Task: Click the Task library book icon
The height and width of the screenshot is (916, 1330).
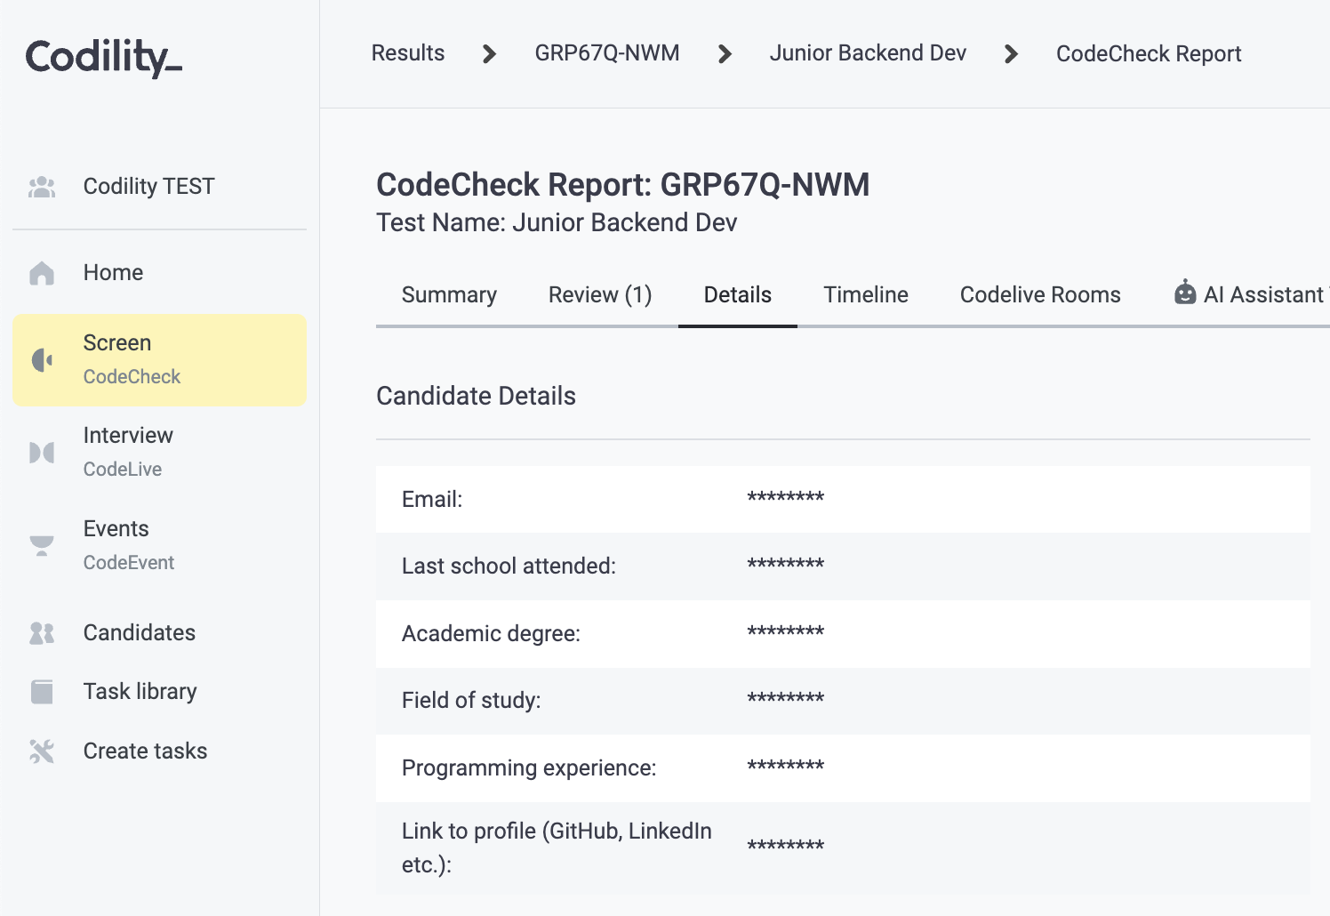Action: 42,692
